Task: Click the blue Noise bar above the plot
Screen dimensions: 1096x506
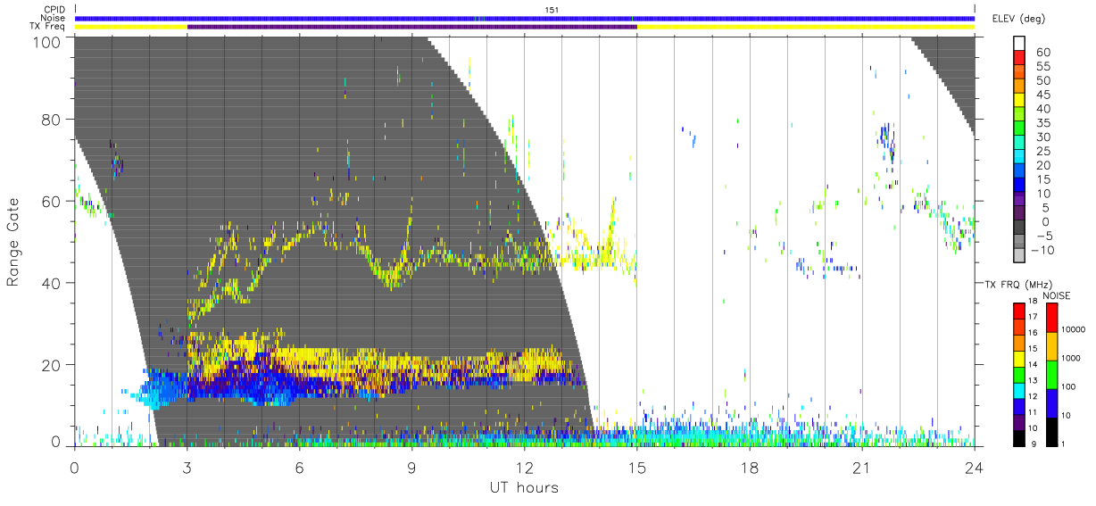Action: coord(525,18)
